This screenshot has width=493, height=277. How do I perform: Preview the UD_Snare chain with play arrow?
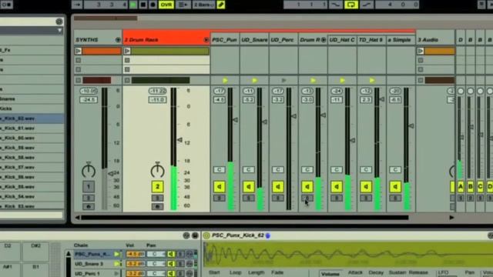(254, 80)
